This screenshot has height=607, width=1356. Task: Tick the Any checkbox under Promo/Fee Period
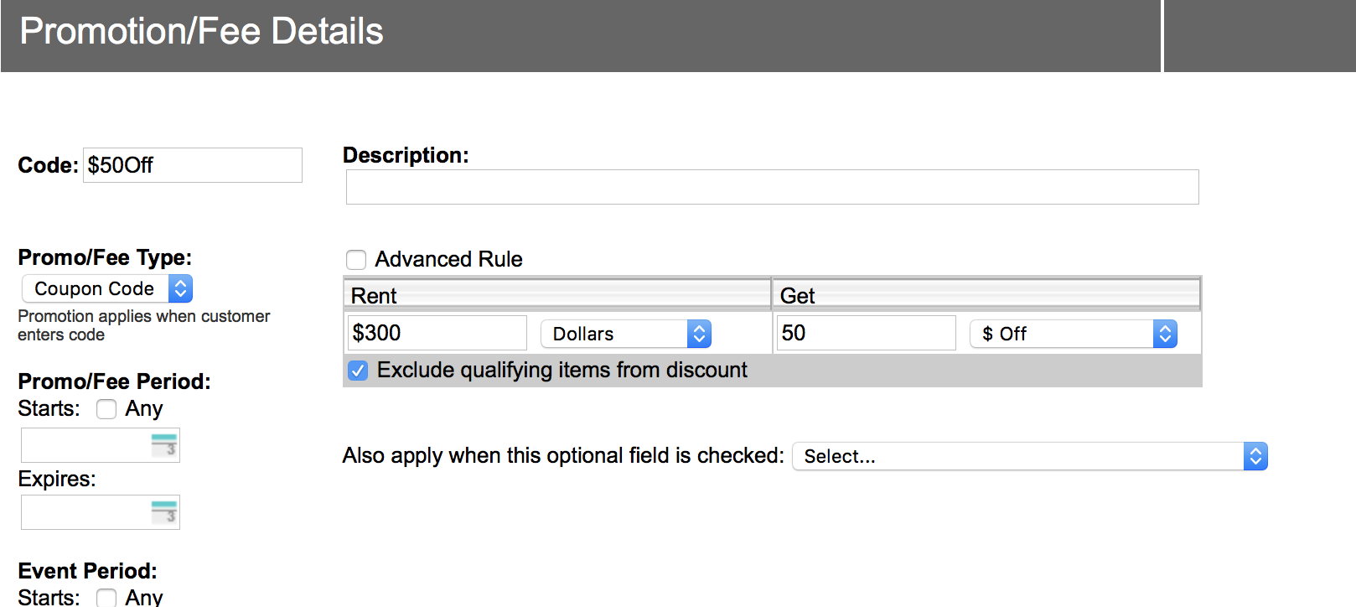pos(106,409)
